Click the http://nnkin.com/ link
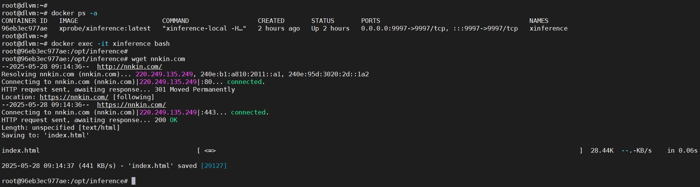Screen dimensions: 700x187 tap(129, 66)
